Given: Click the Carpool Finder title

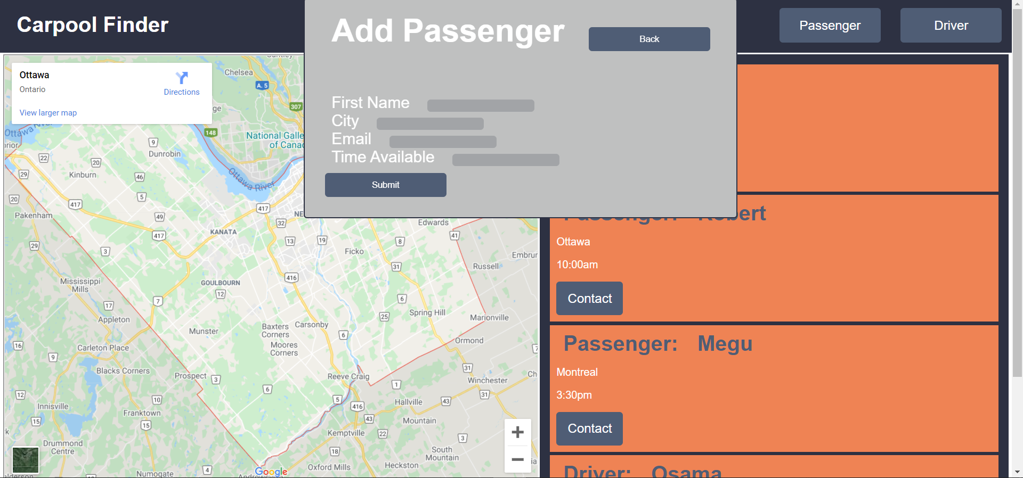Looking at the screenshot, I should tap(93, 24).
